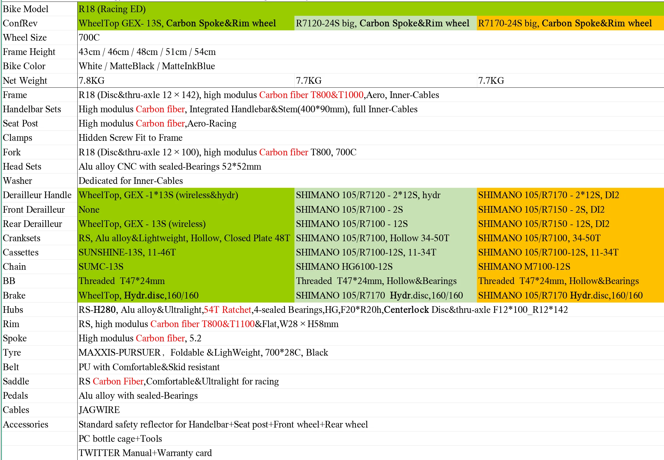
Task: Click the JAGWIRE cables cell
Action: tap(99, 410)
